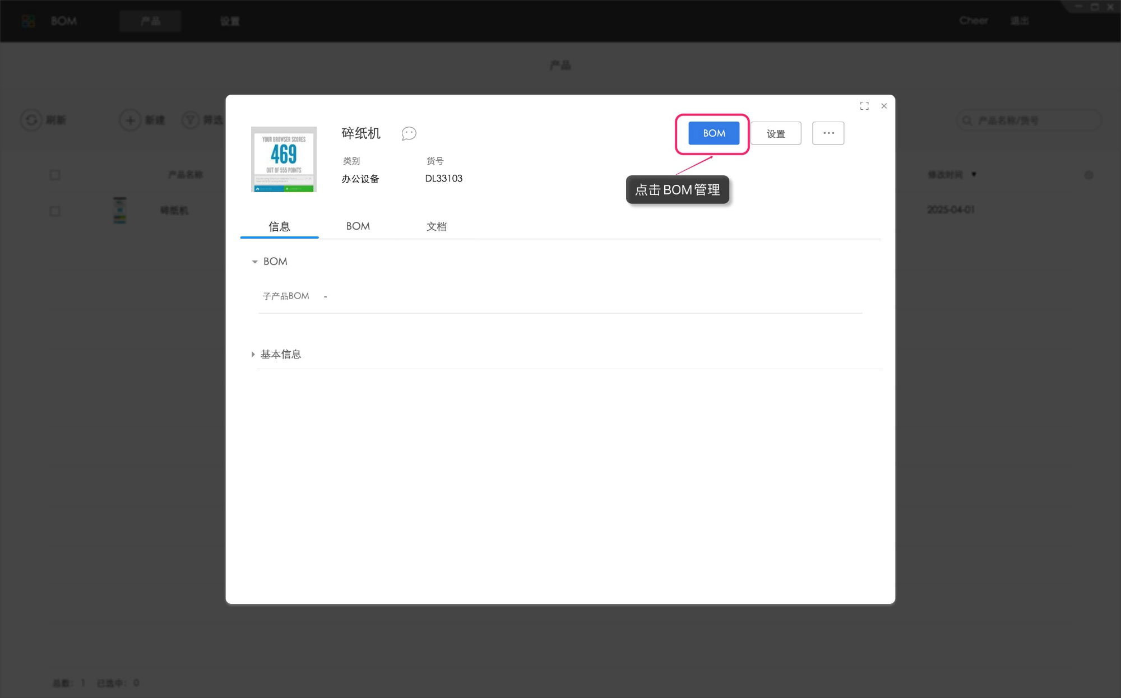Click the blue BOM button

pos(713,133)
